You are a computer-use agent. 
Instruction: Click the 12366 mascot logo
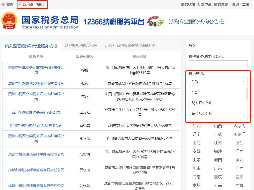tap(155, 22)
